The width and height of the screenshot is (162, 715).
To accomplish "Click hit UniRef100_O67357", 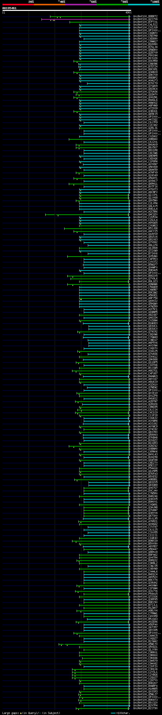I will [145, 627].
